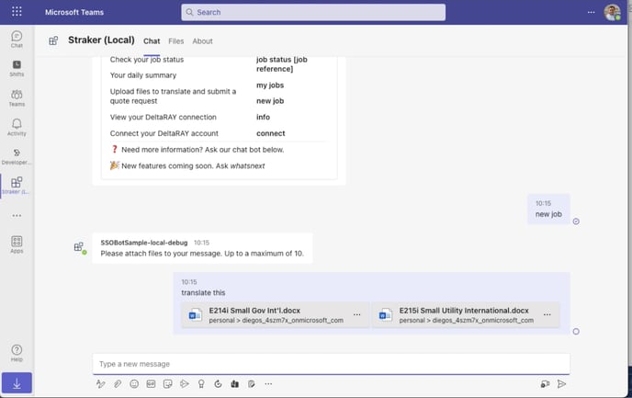Click the sent status icon beside 'new job'

coord(576,222)
